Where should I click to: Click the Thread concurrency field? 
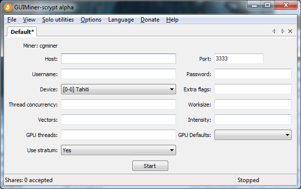119,104
